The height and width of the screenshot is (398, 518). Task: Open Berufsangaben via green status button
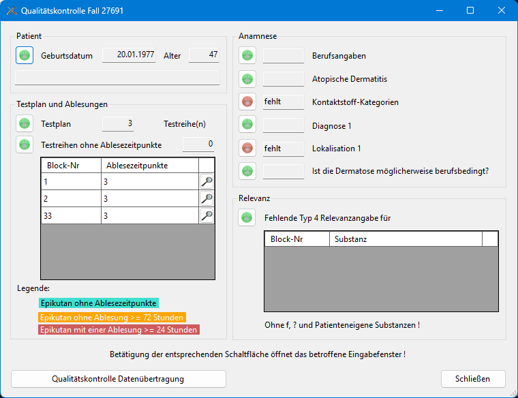(247, 55)
